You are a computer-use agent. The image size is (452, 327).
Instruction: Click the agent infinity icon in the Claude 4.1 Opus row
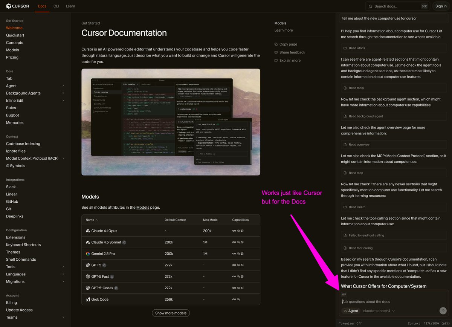234,231
